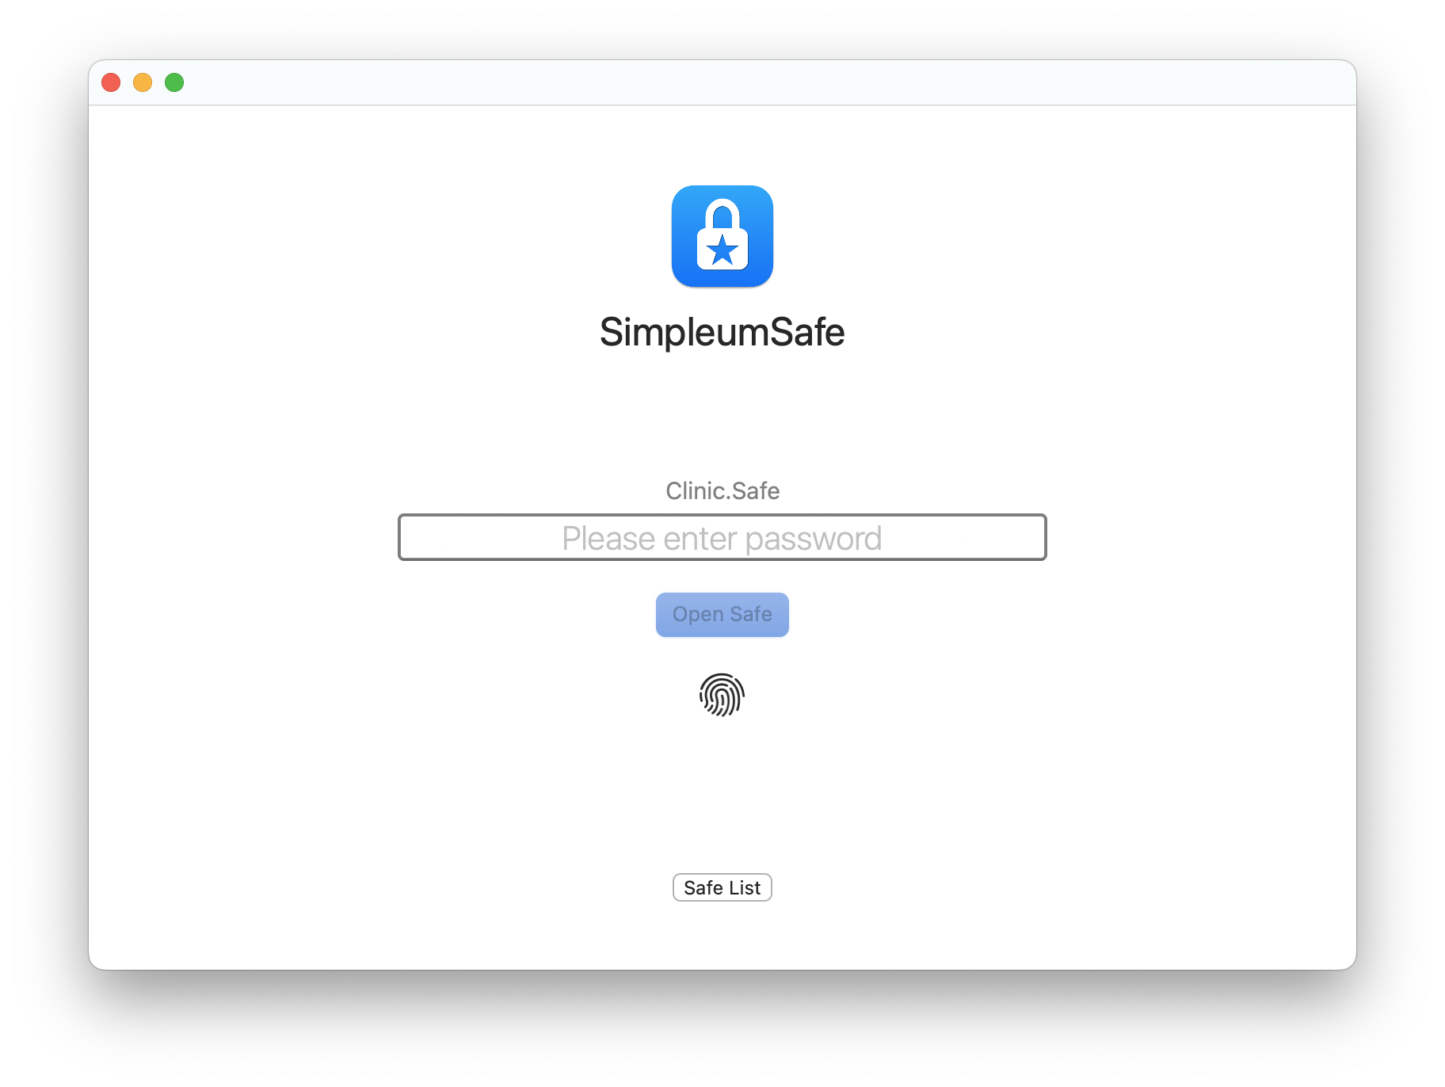Select the padlock shackle in the logo
This screenshot has width=1445, height=1087.
(722, 215)
